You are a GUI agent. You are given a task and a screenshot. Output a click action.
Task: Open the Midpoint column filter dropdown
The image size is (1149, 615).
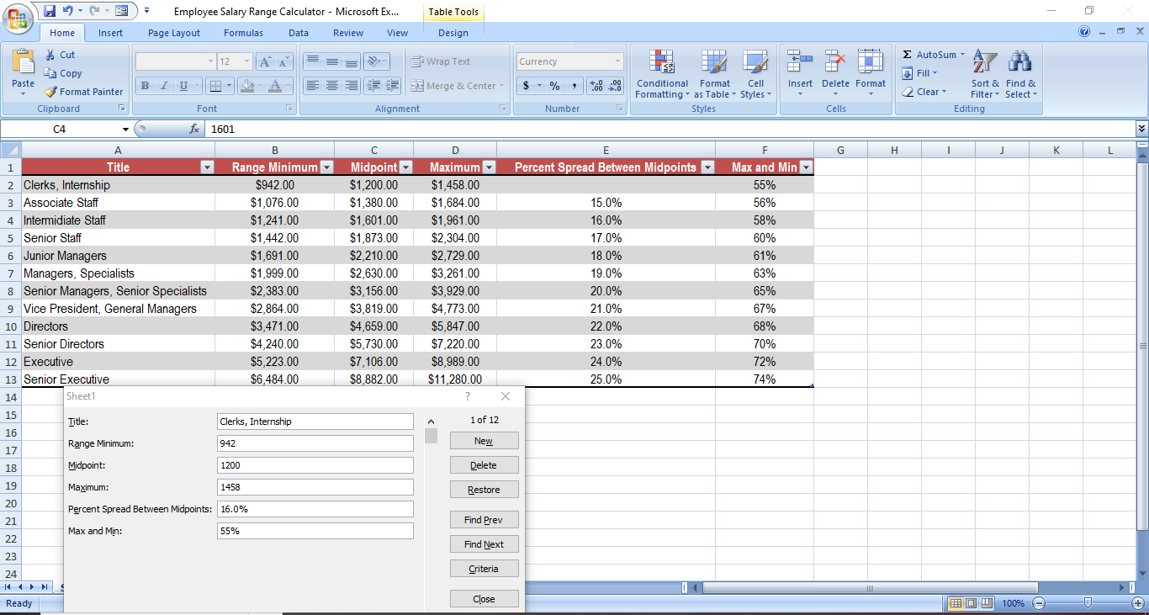click(405, 167)
